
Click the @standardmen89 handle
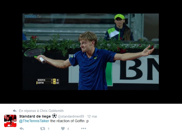click(x=71, y=117)
